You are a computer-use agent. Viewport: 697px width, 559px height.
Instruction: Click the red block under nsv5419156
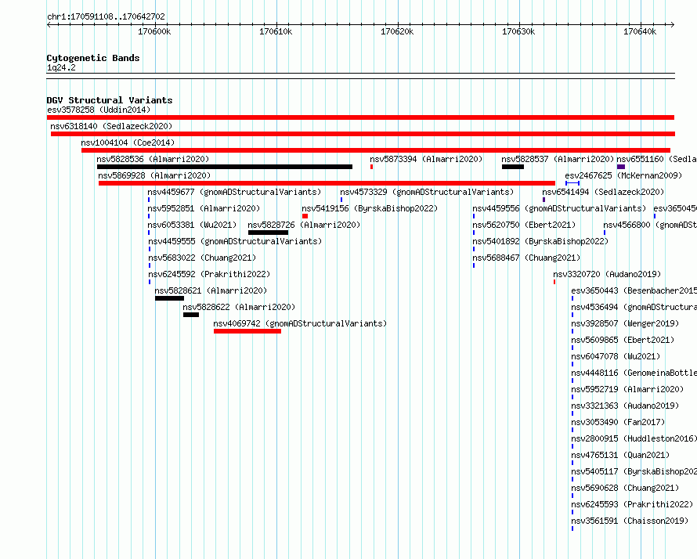[x=305, y=216]
